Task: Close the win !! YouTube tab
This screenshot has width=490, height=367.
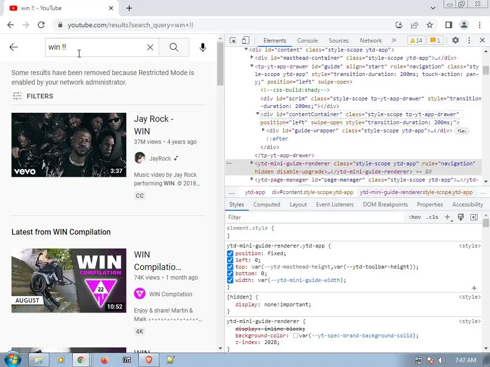Action: pyautogui.click(x=111, y=8)
